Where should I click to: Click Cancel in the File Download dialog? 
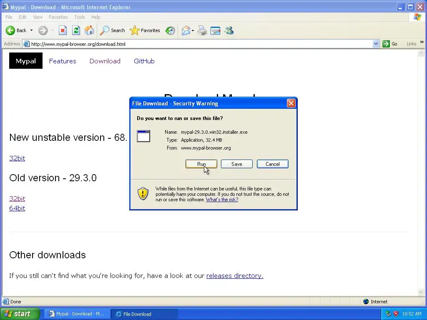point(273,164)
